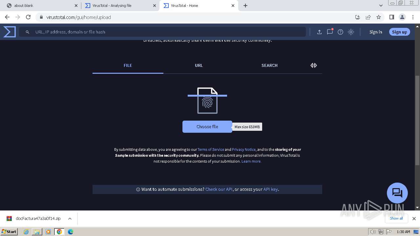Open the help question mark icon
This screenshot has height=236, width=420.
tap(340, 32)
